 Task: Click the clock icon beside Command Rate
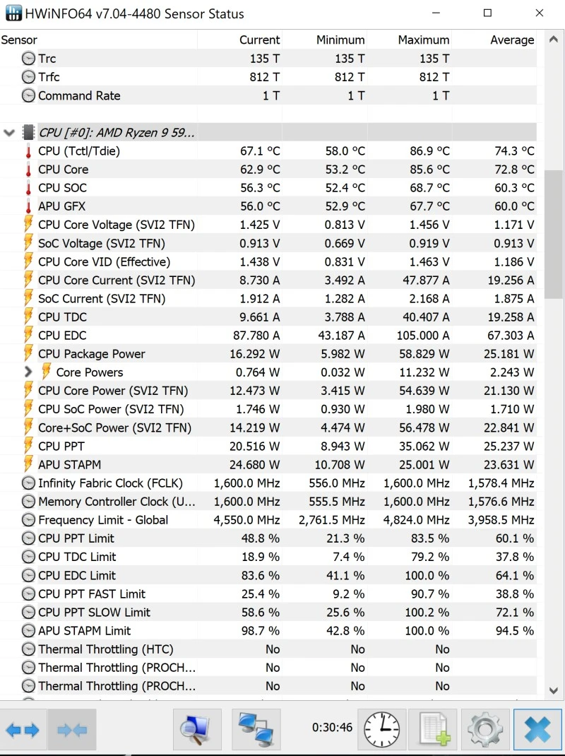[x=28, y=95]
